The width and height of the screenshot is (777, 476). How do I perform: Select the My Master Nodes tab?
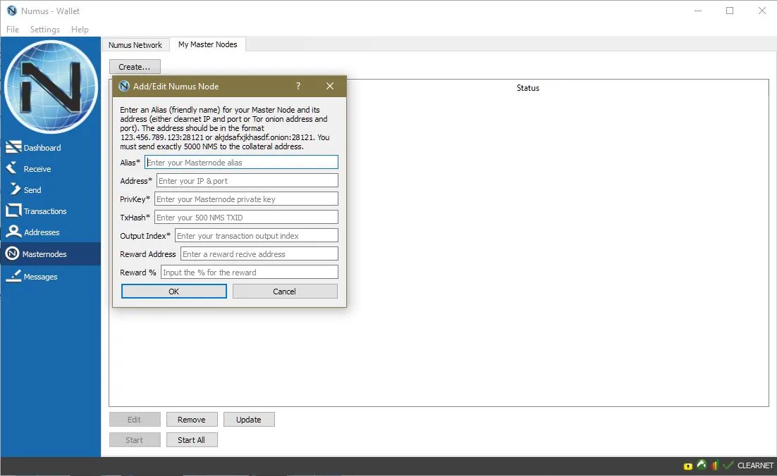coord(207,44)
